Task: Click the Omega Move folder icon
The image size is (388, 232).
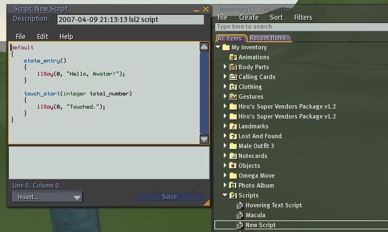Action: 233,176
